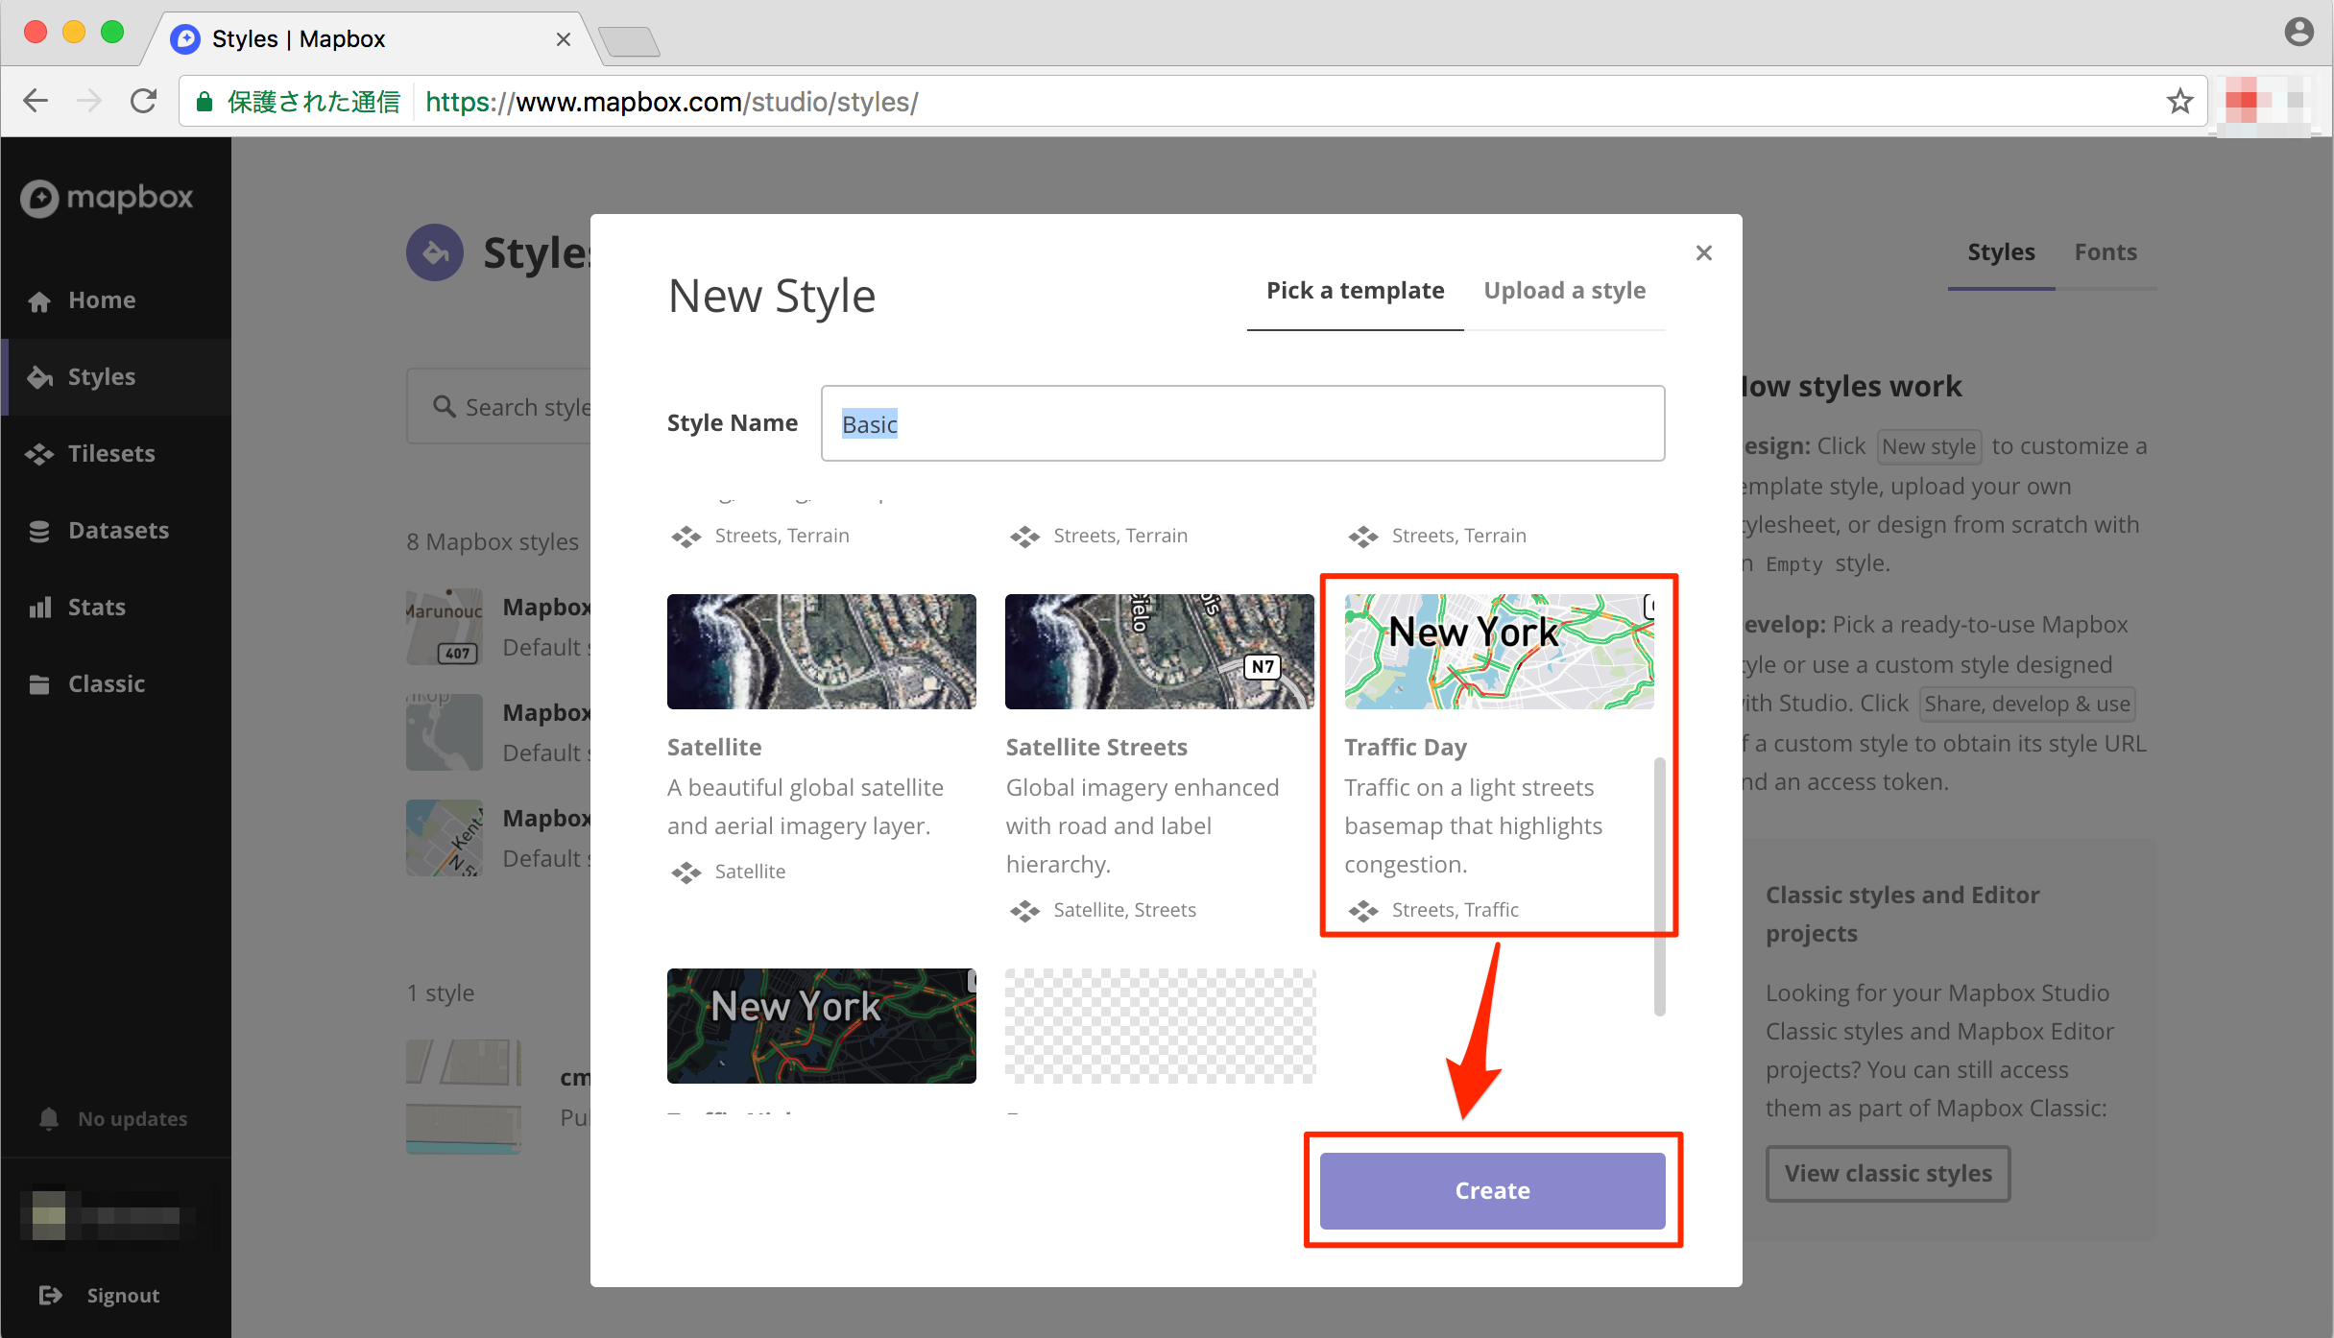Viewport: 2334px width, 1338px height.
Task: Open Datasets from the sidebar
Action: 117,531
